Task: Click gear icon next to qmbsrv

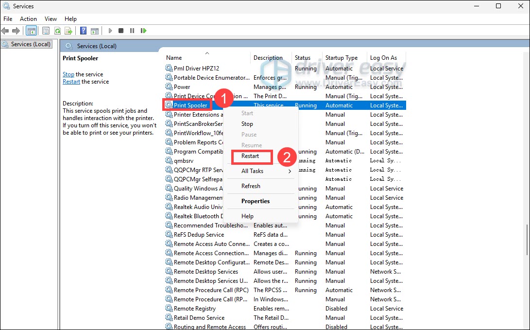Action: click(x=169, y=160)
